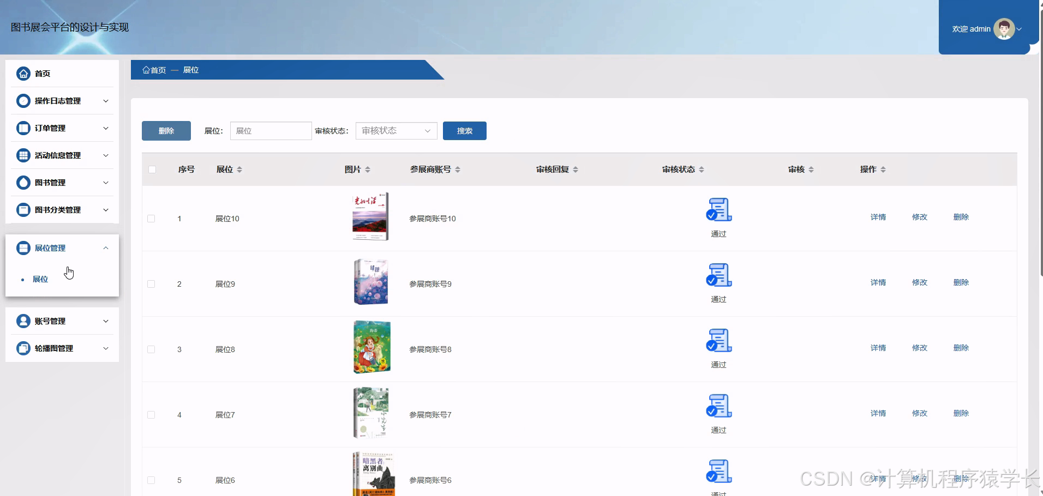The image size is (1043, 496).
Task: Open the 审核状态 filter dropdown
Action: click(395, 131)
